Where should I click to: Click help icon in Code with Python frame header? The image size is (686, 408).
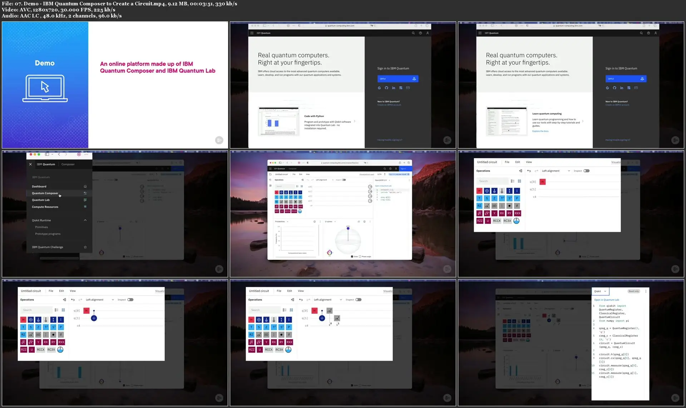(420, 33)
